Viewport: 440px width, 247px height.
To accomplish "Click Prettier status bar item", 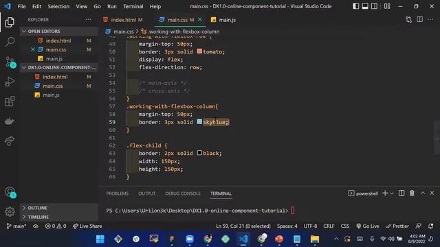I will pos(397,226).
